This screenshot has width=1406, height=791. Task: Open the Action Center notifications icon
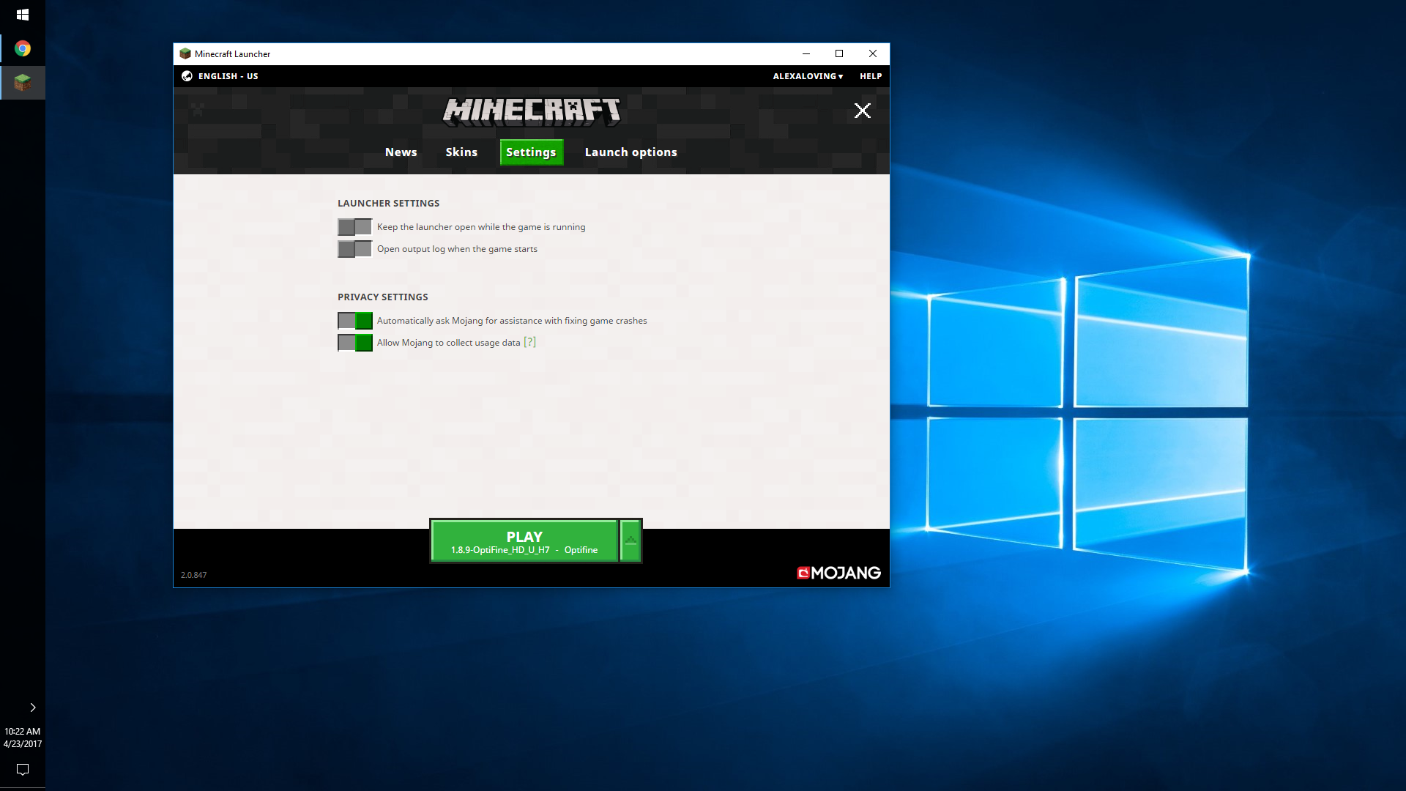23,769
